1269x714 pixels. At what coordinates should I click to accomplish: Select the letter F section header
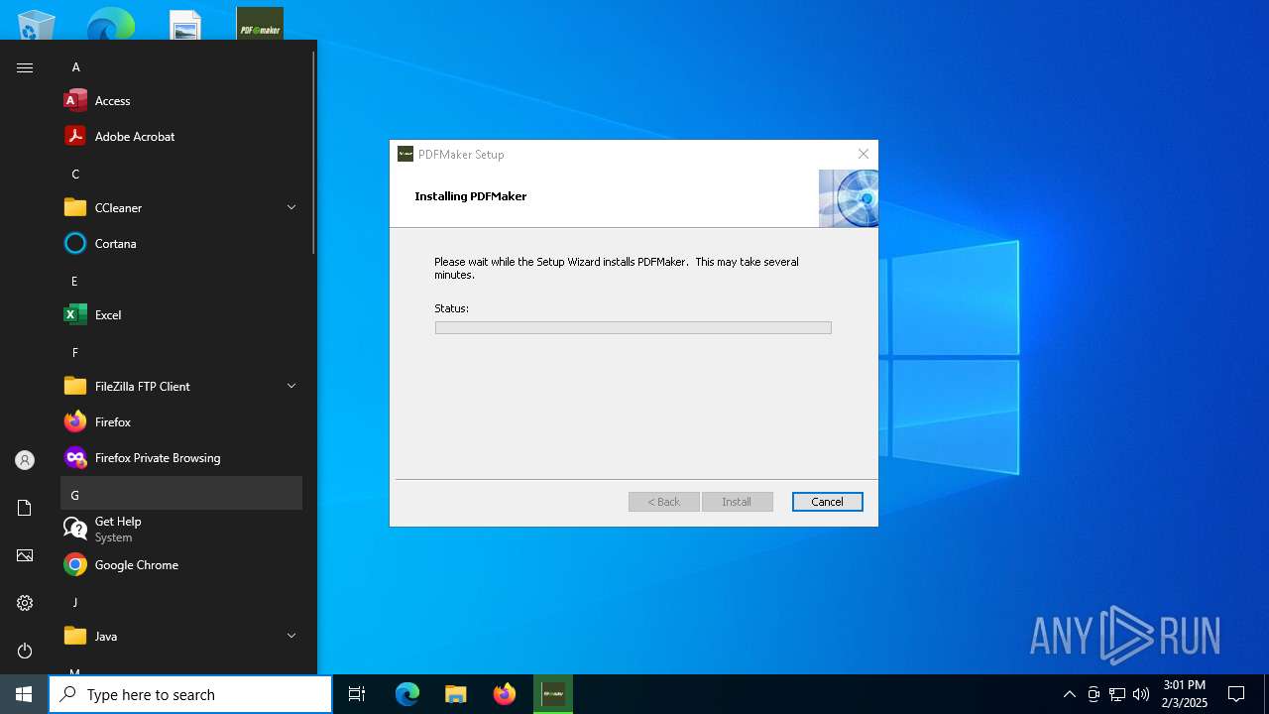(x=181, y=352)
